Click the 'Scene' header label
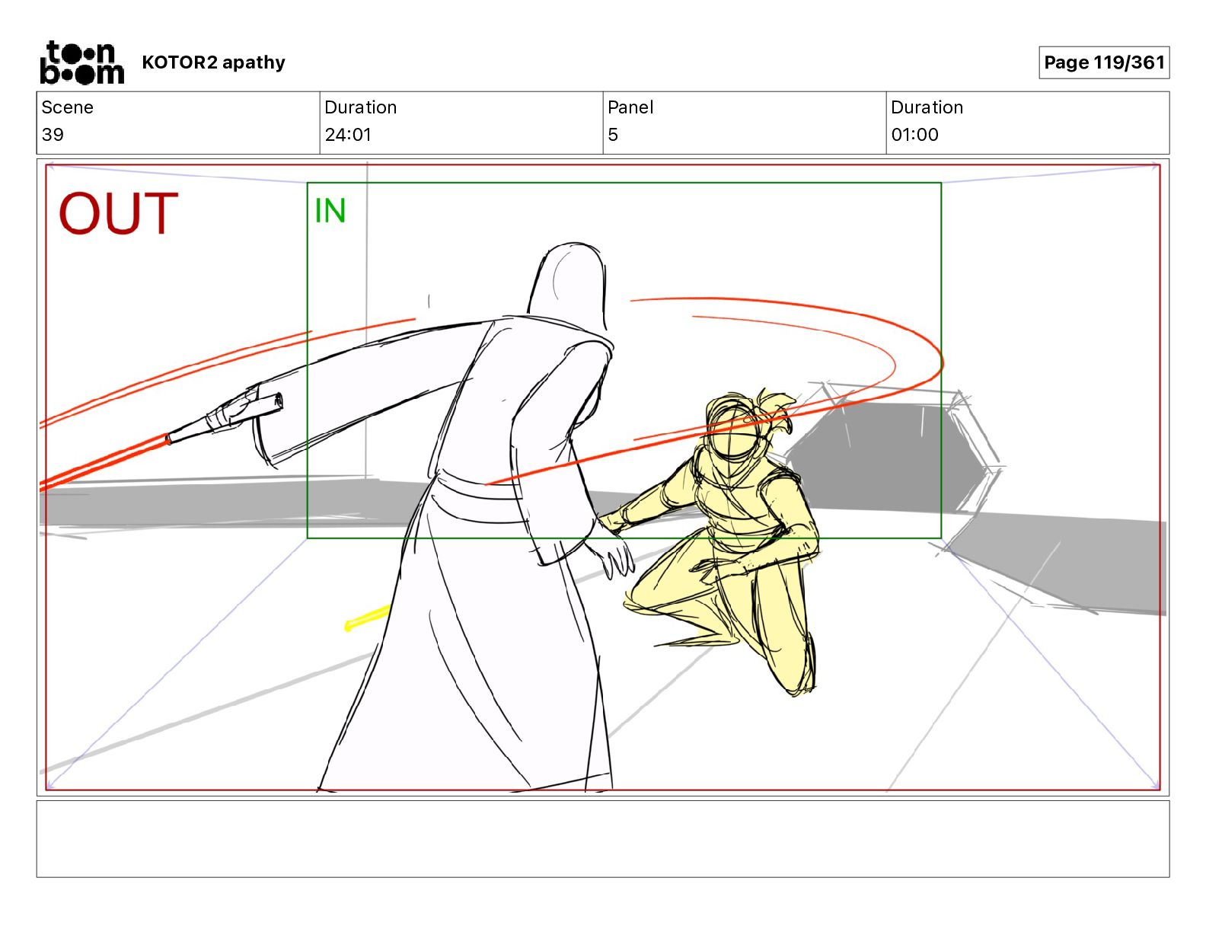Image resolution: width=1206 pixels, height=932 pixels. pyautogui.click(x=67, y=107)
